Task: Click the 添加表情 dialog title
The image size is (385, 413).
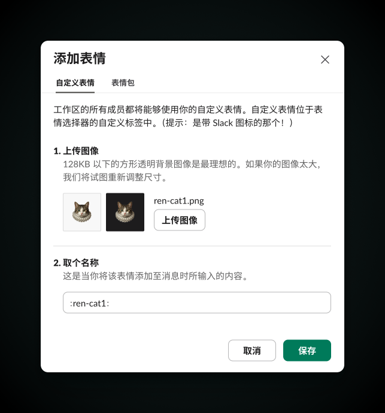Action: pos(80,58)
